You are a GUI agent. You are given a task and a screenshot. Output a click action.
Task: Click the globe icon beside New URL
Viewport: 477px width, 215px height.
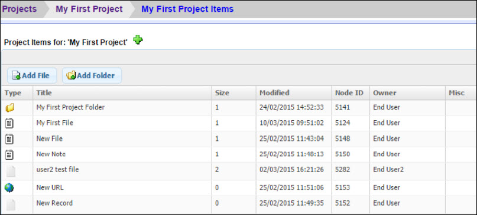pyautogui.click(x=9, y=188)
